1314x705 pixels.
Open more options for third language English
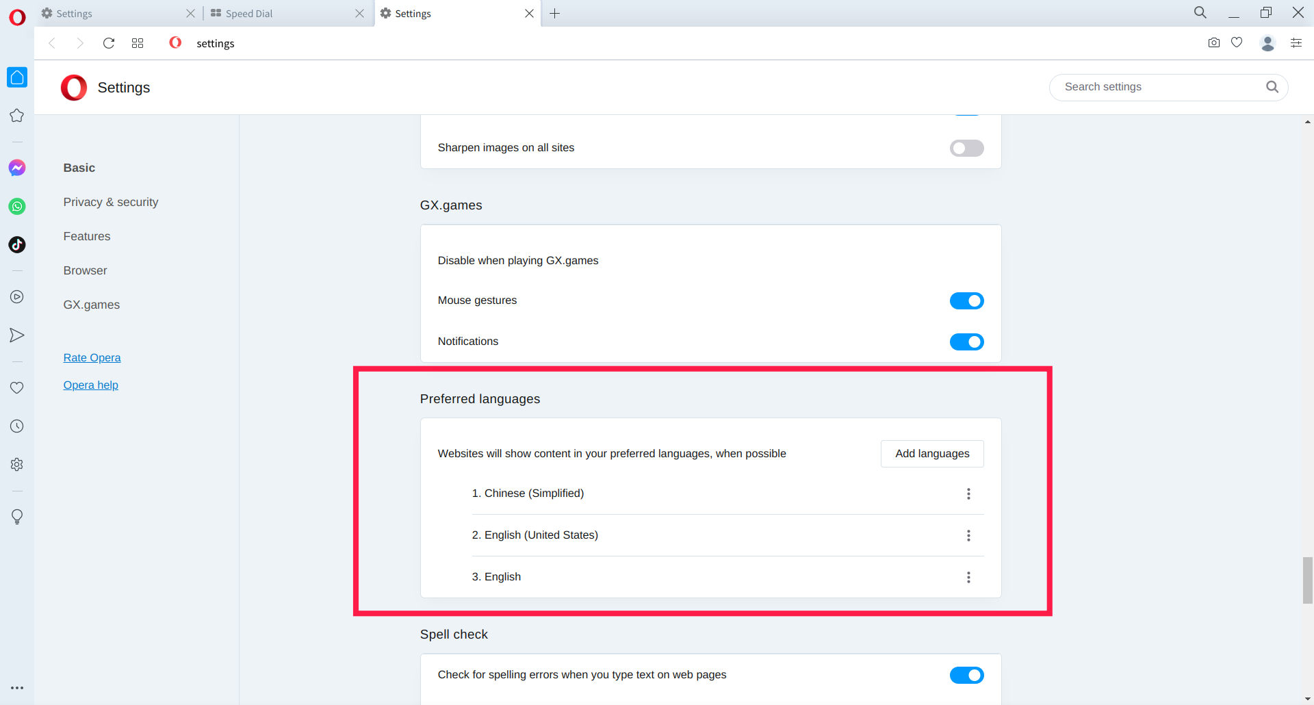point(968,577)
